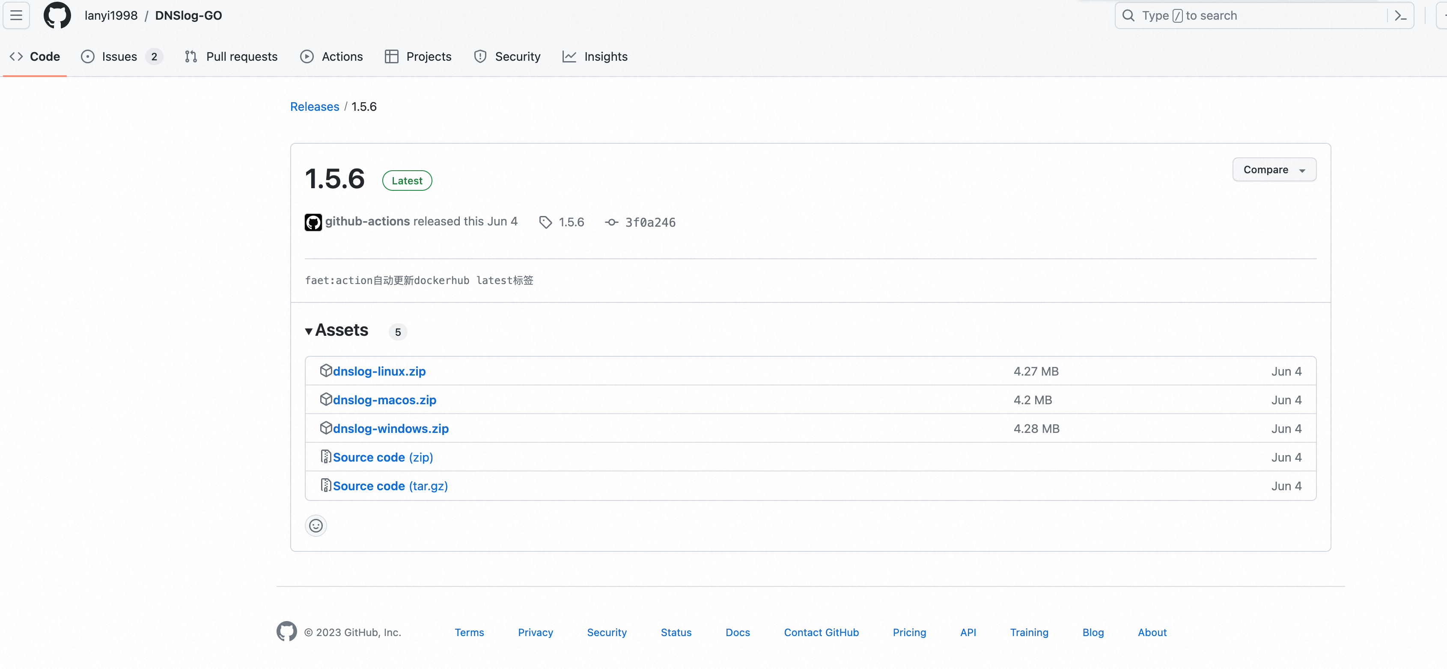Screen dimensions: 1447x669
Task: Collapse the Assets section
Action: pyautogui.click(x=336, y=330)
